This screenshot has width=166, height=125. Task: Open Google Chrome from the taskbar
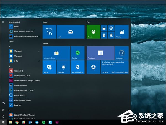tap(17, 122)
